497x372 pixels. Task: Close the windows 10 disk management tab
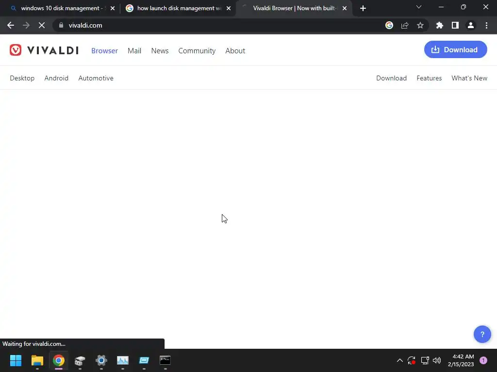pyautogui.click(x=113, y=8)
